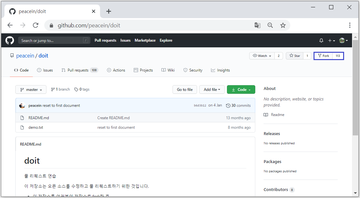Star the repository

click(294, 56)
